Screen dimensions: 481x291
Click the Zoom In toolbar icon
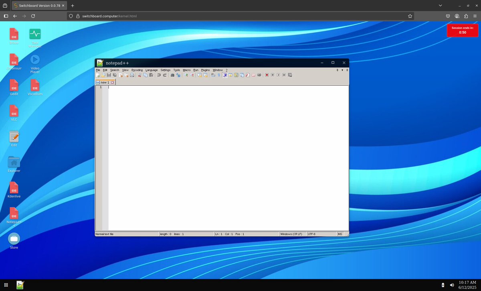point(186,75)
